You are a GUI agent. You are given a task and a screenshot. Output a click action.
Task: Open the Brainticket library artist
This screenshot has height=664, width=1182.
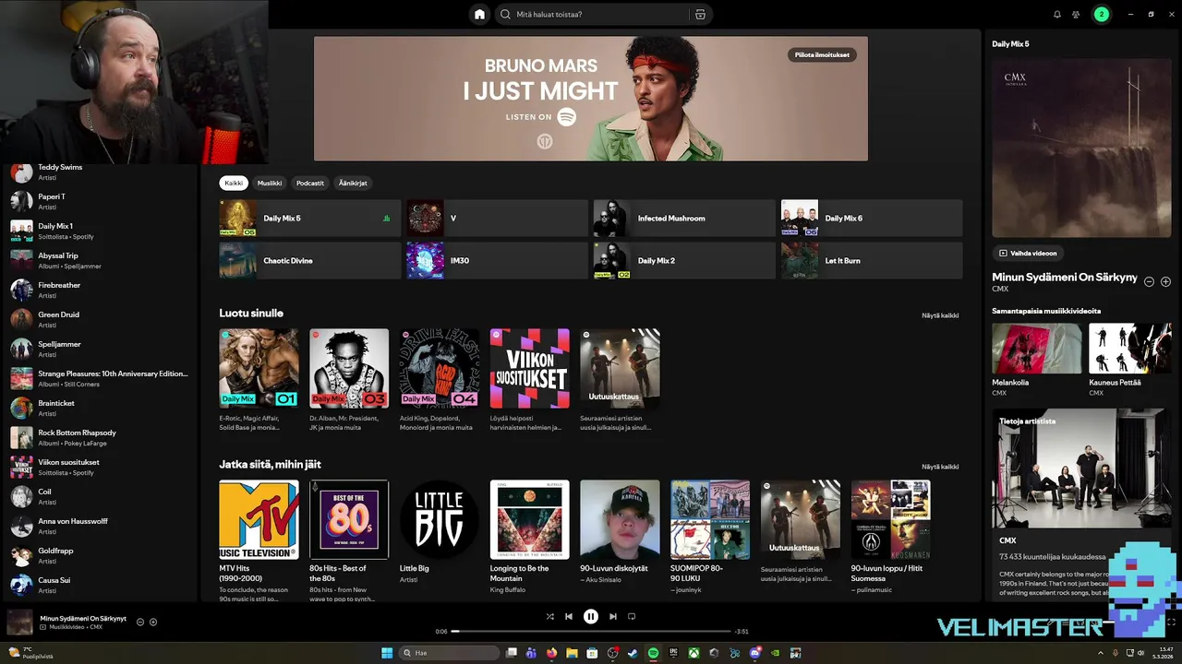(x=102, y=408)
